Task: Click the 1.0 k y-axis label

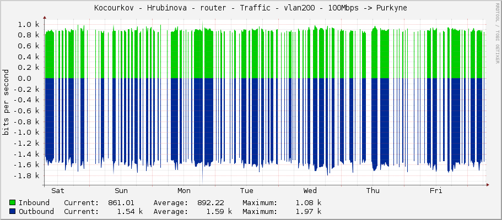Action: click(29, 24)
